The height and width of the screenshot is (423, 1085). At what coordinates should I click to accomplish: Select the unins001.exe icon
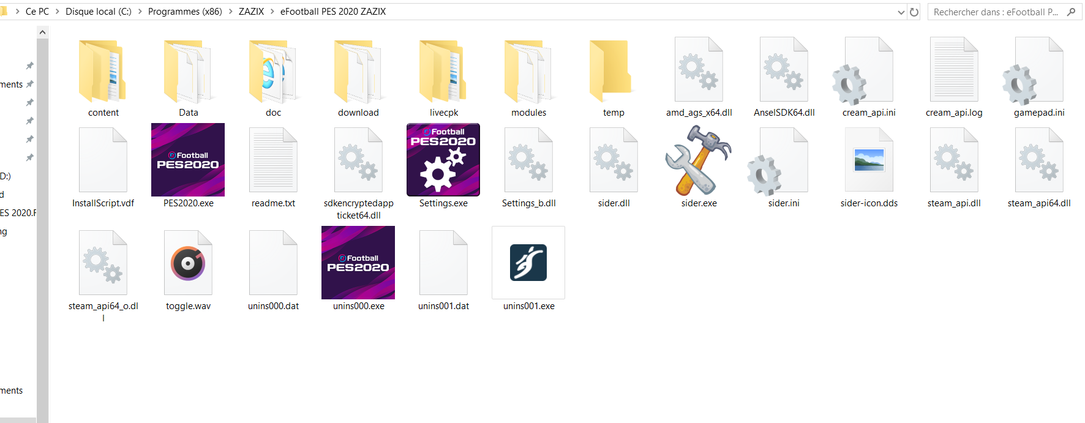[x=528, y=263]
